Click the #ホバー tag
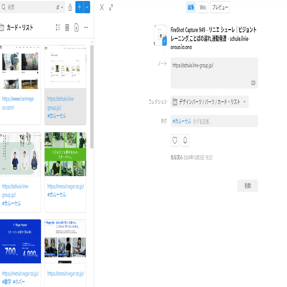The image size is (287, 287). click(19, 282)
